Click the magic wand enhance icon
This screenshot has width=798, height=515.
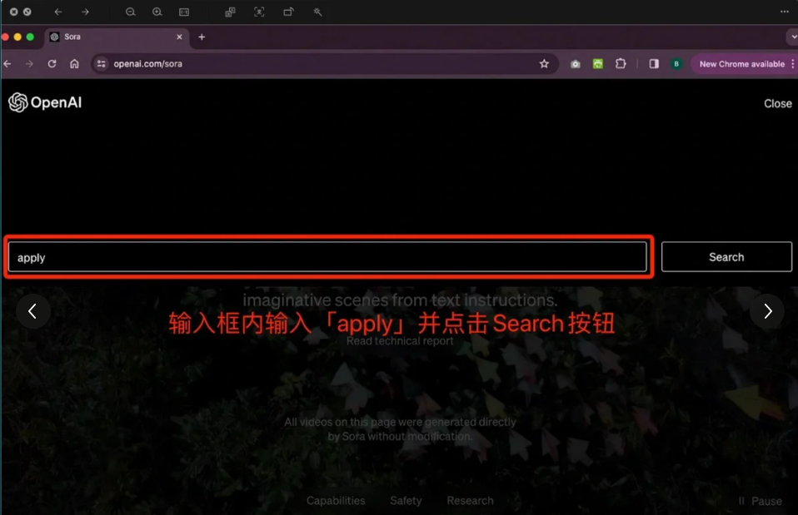[317, 12]
